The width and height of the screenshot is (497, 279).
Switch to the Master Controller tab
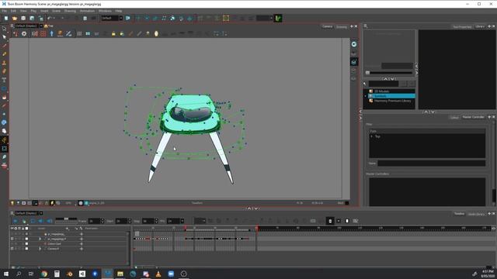(x=473, y=117)
